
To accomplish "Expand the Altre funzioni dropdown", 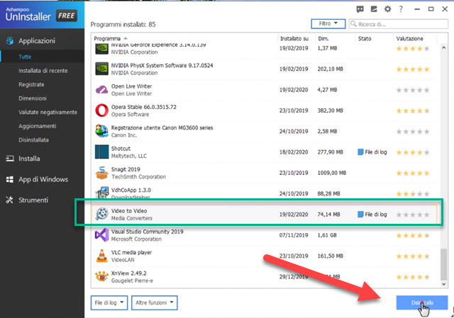I will pyautogui.click(x=155, y=302).
